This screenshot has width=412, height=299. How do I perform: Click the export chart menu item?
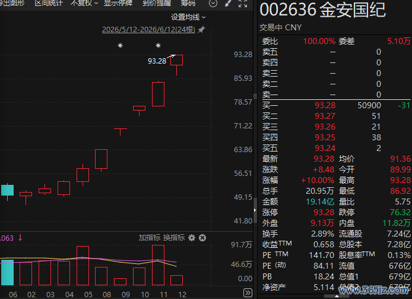pyautogui.click(x=12, y=3)
